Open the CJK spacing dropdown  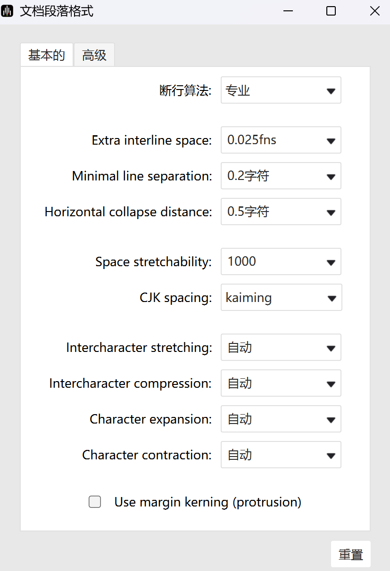281,297
